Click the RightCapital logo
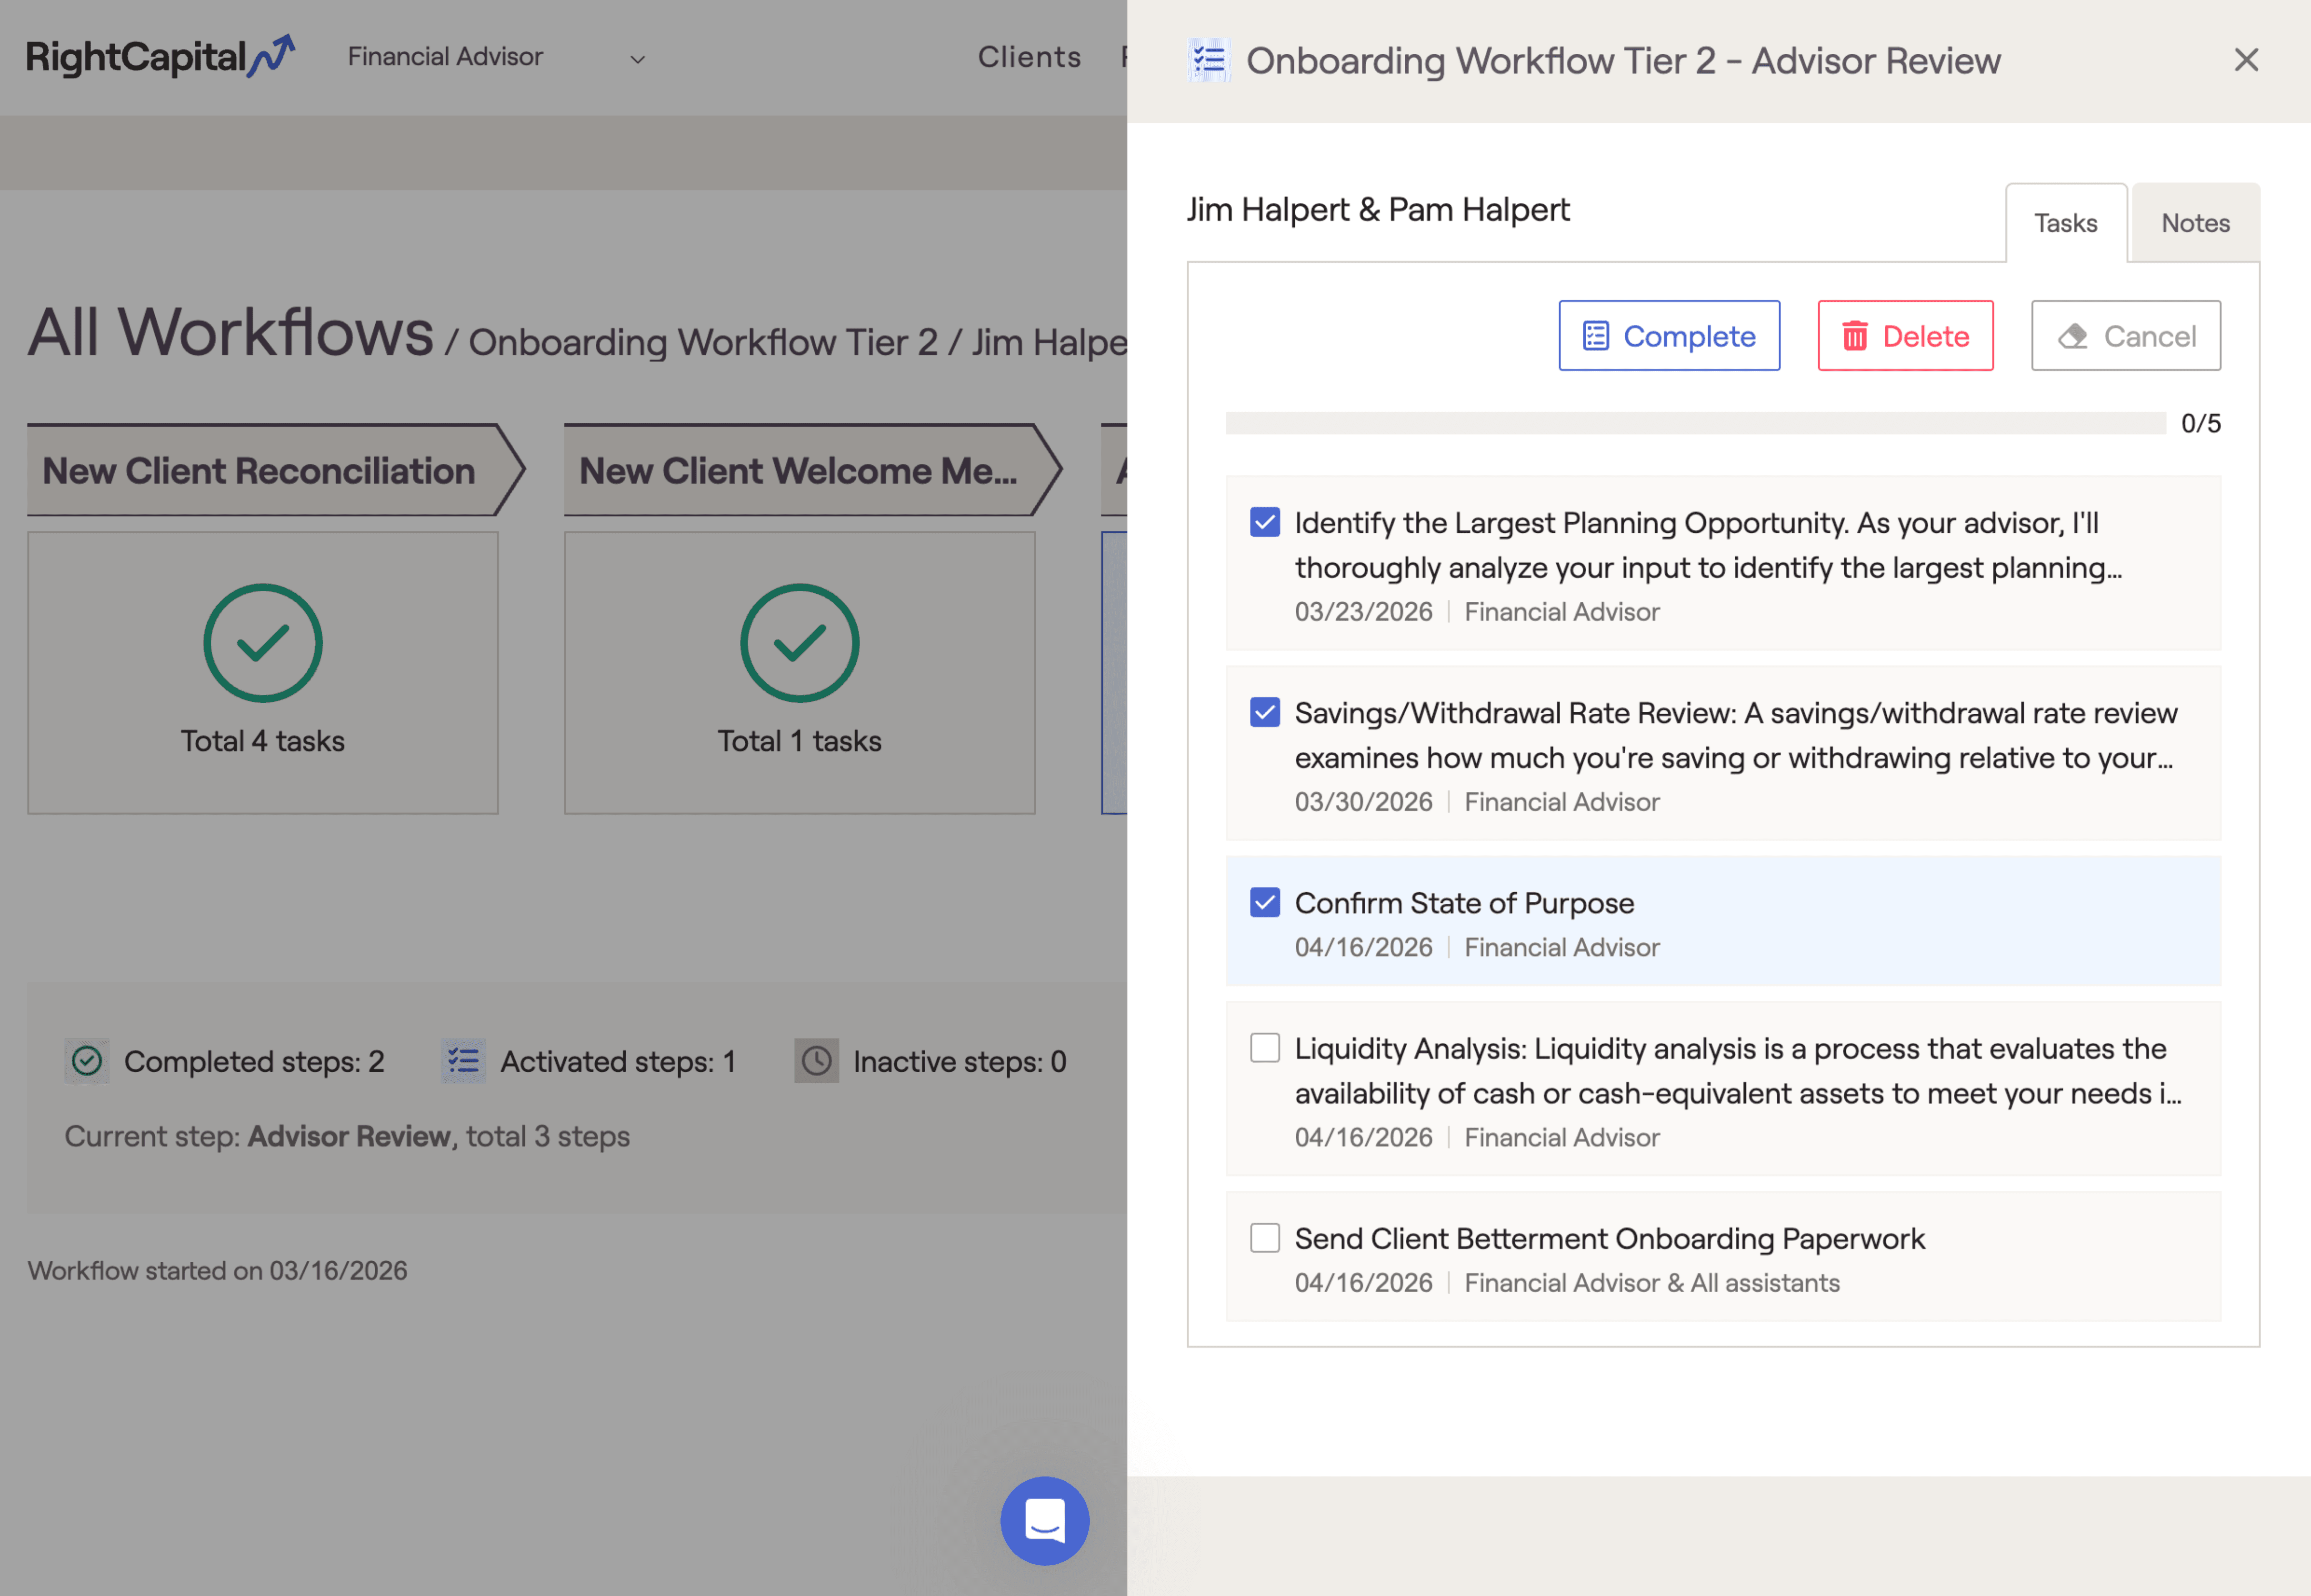The width and height of the screenshot is (2311, 1596). click(x=158, y=57)
